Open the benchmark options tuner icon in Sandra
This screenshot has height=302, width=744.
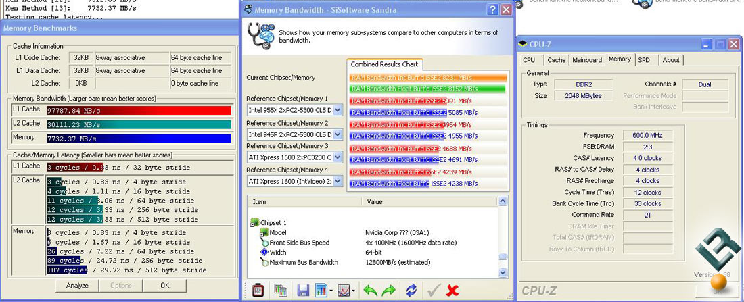pyautogui.click(x=257, y=290)
